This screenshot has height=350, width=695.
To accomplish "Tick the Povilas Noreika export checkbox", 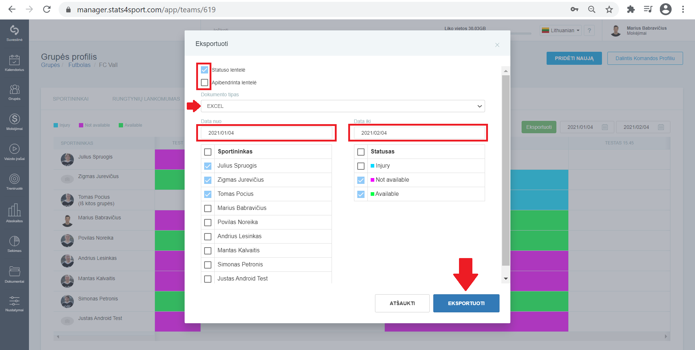I will [208, 222].
